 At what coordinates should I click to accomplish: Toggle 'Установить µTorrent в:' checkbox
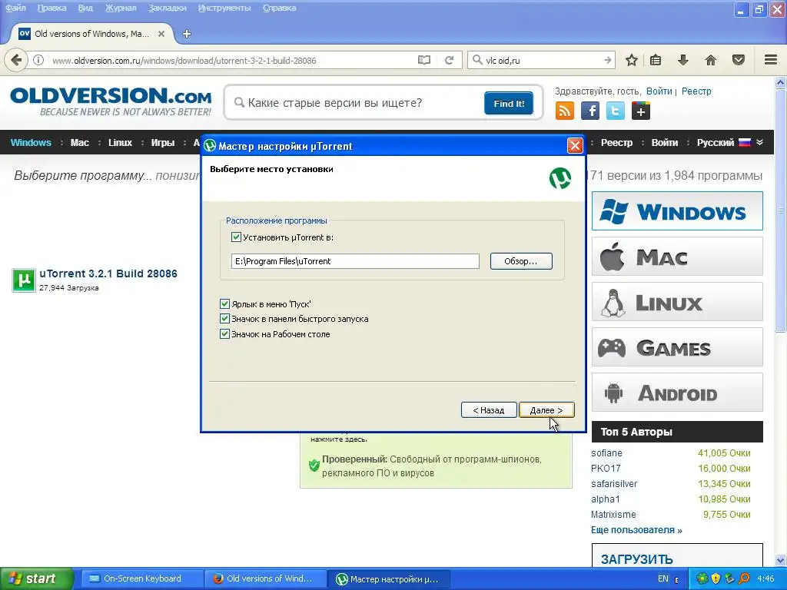coord(236,237)
